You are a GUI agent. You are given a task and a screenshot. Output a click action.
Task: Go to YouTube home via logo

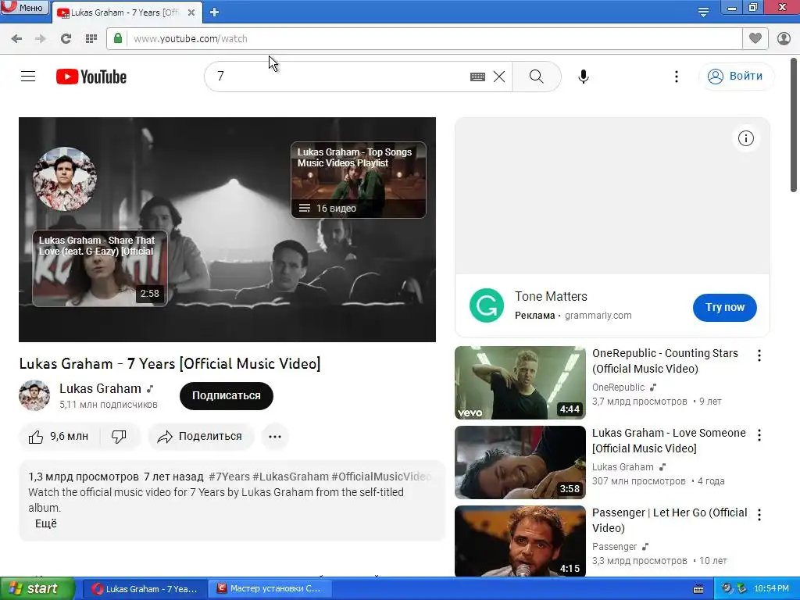click(91, 77)
